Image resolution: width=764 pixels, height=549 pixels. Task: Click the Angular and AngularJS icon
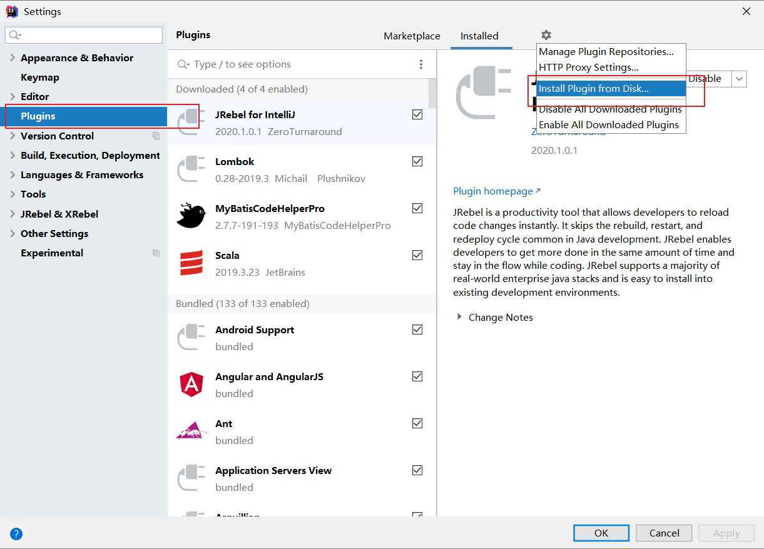pos(191,384)
